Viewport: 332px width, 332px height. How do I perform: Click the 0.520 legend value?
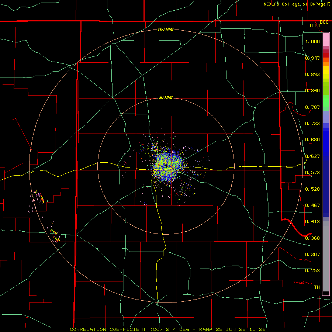point(312,189)
